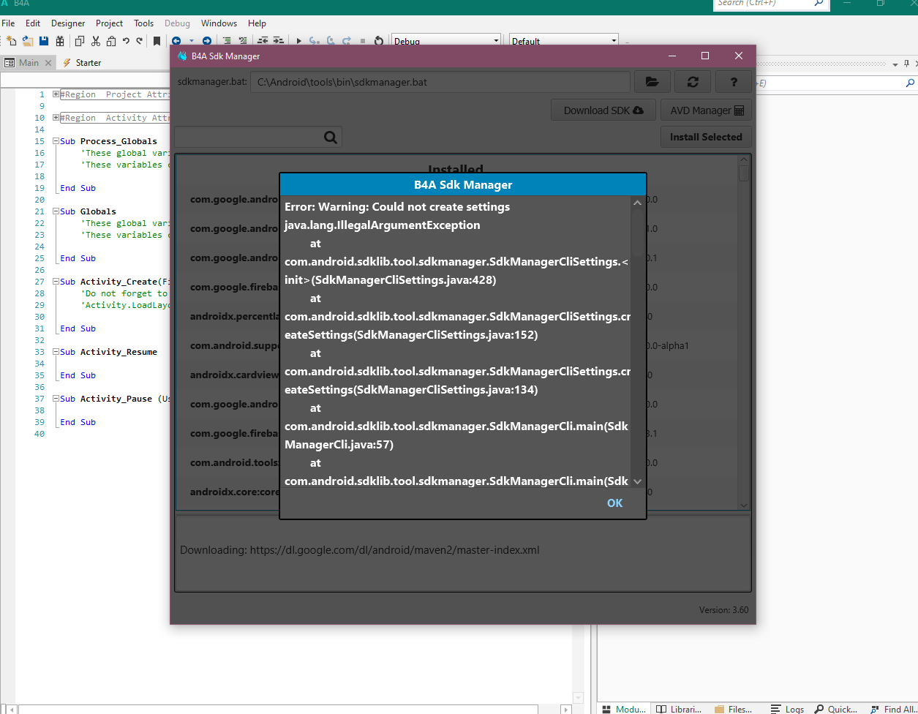Viewport: 918px width, 714px height.
Task: Click the "Version: 3.60" text
Action: pos(723,609)
